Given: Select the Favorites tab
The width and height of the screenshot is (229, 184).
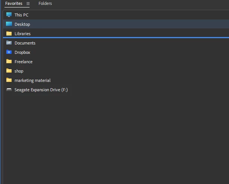Looking at the screenshot, I should [14, 3].
